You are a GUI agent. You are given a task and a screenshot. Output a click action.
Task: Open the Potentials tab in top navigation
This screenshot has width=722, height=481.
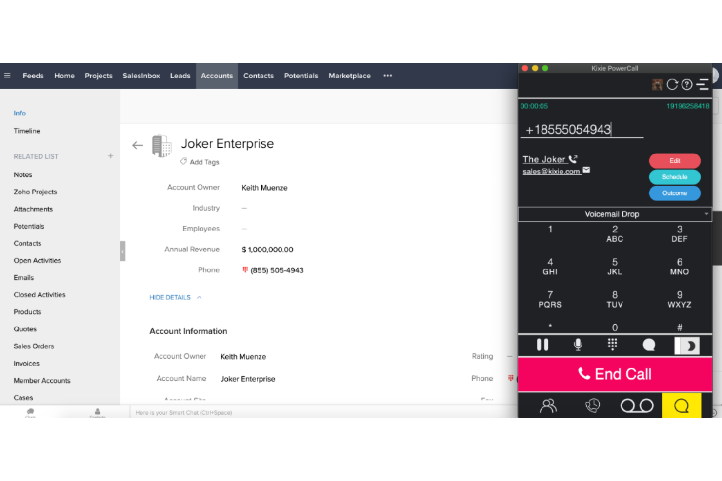[x=301, y=76]
